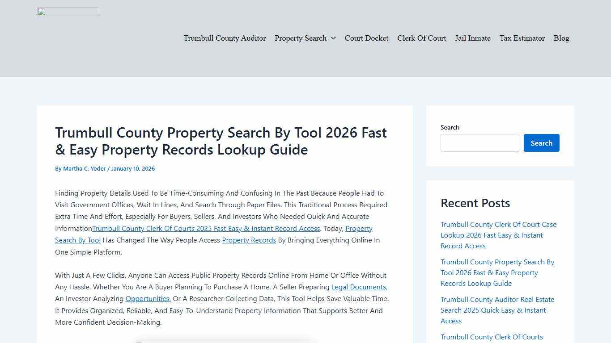Open author profile Martha C. Yoder
Image resolution: width=611 pixels, height=343 pixels.
pyautogui.click(x=85, y=168)
